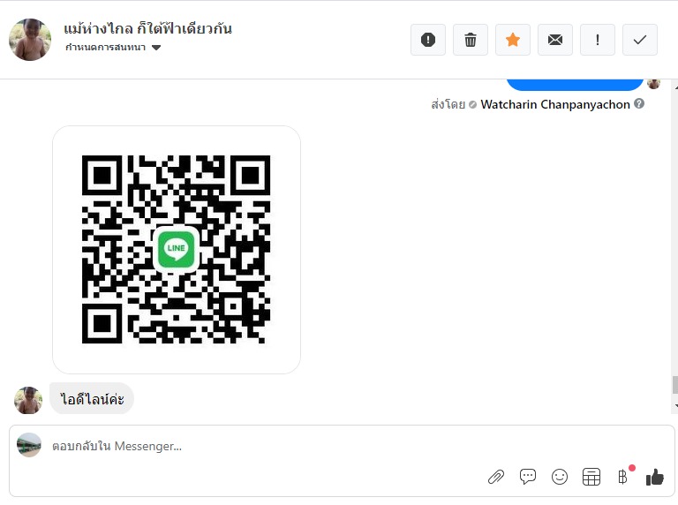Image resolution: width=678 pixels, height=505 pixels.
Task: Mark as unread with the envelope icon
Action: click(x=555, y=40)
